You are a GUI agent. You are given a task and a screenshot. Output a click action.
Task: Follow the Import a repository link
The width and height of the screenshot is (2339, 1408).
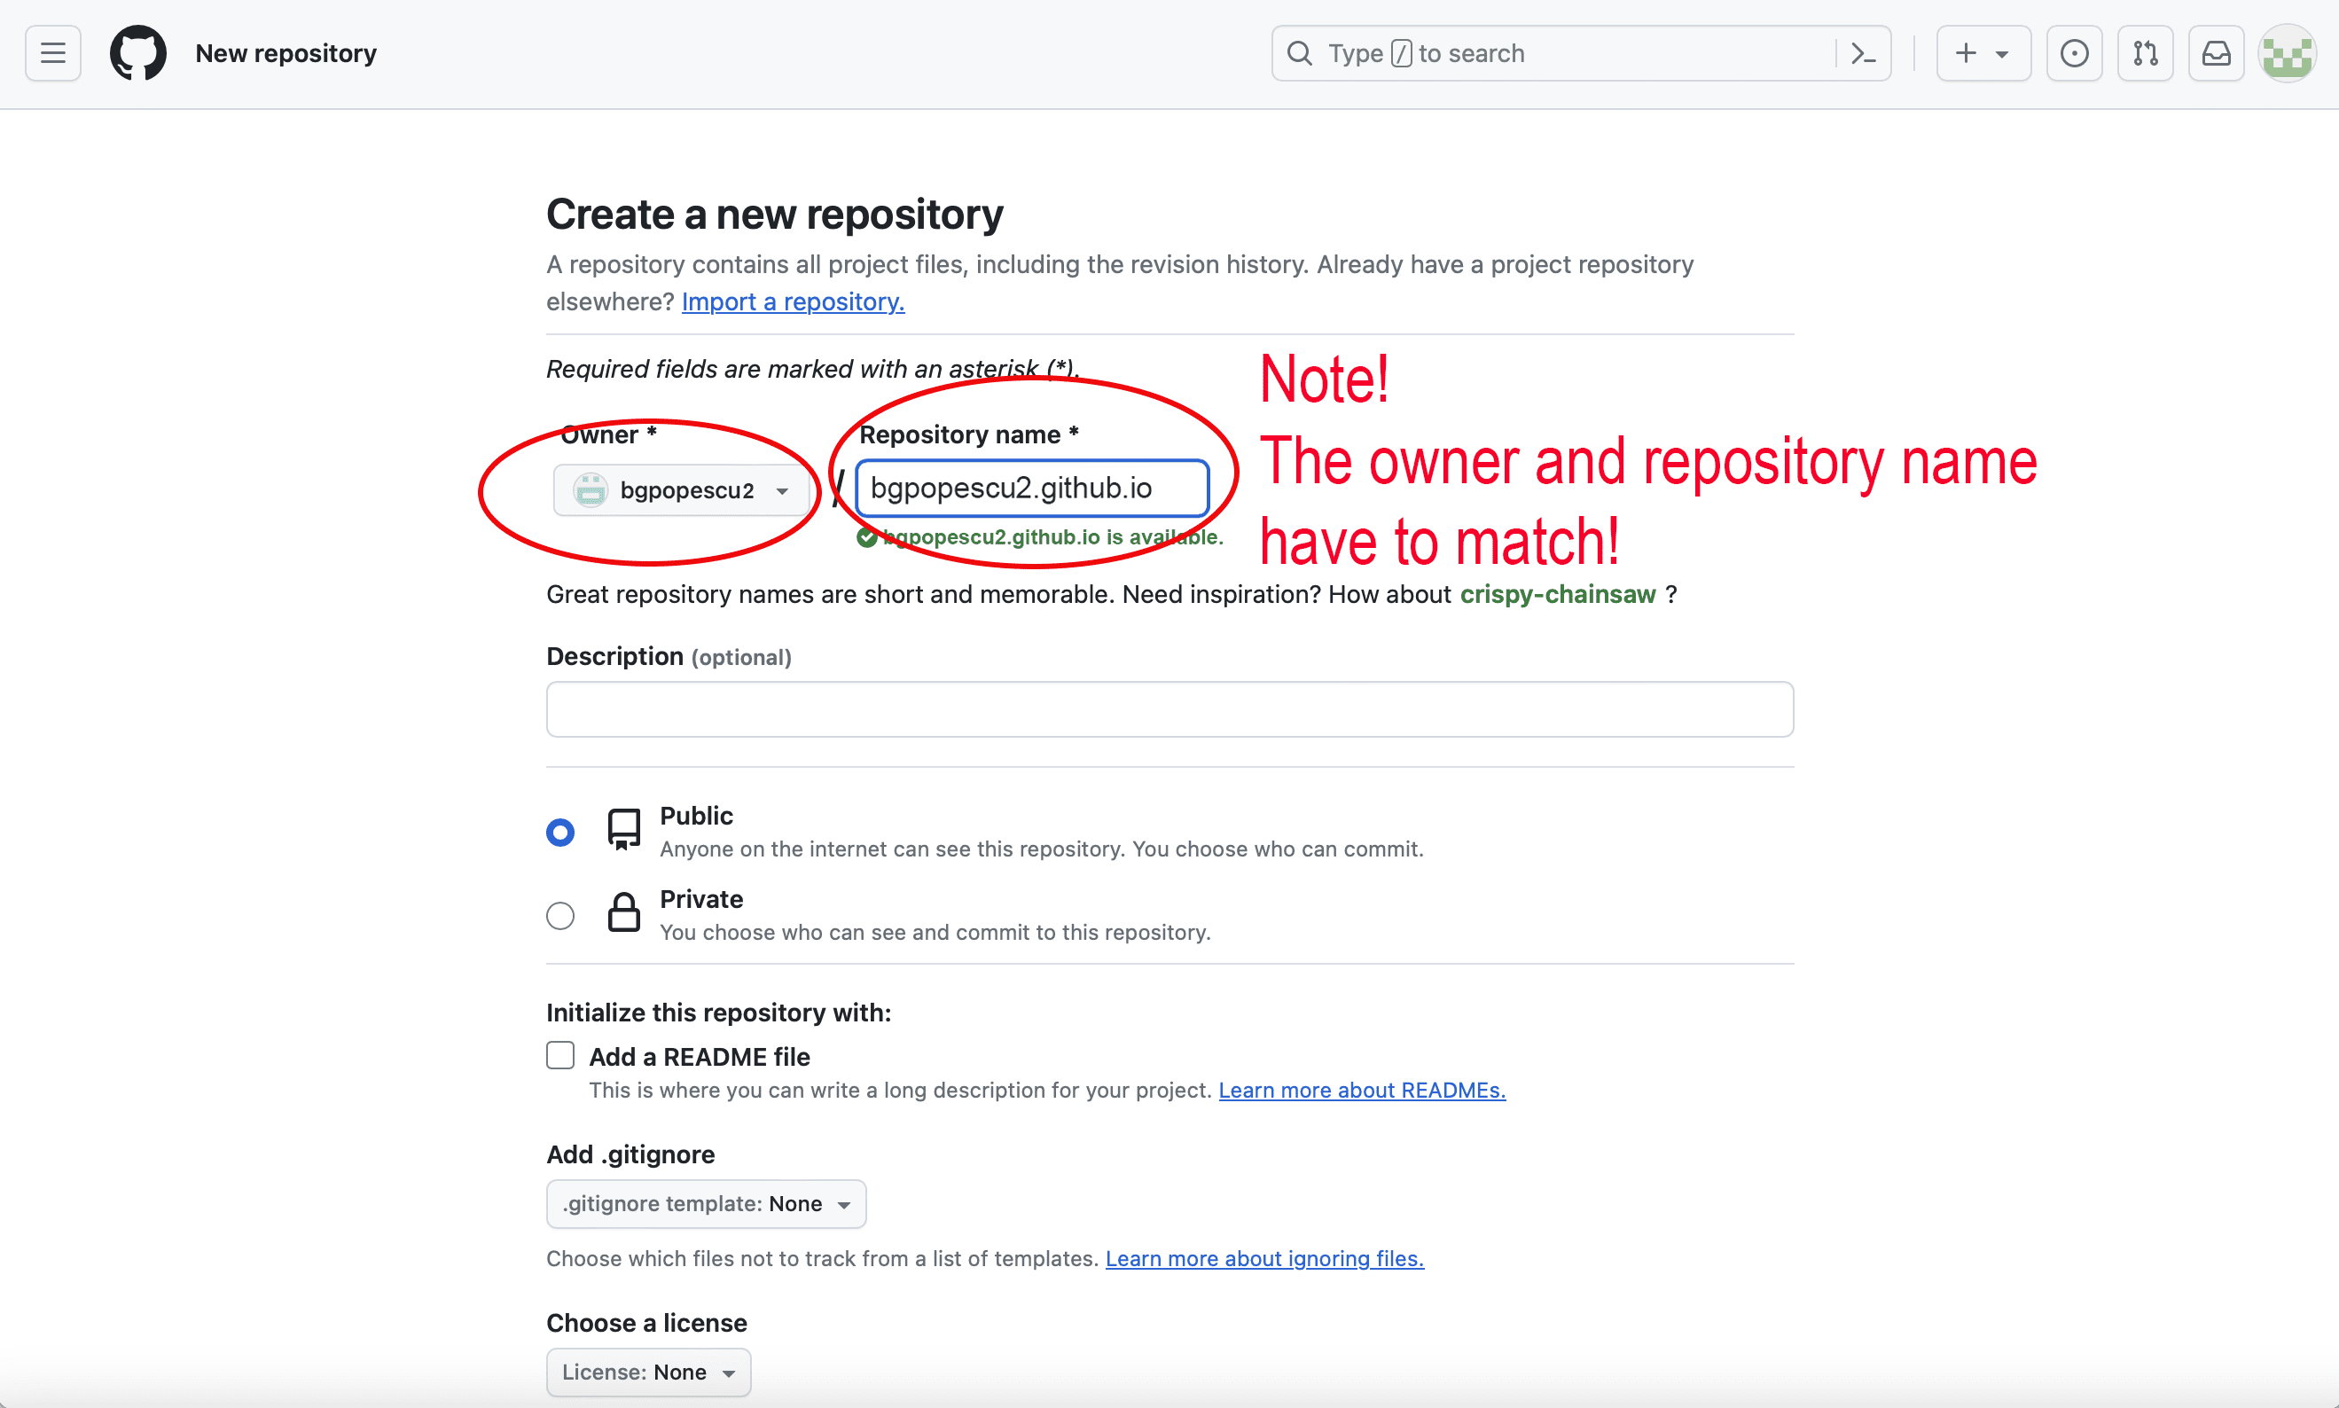tap(793, 301)
